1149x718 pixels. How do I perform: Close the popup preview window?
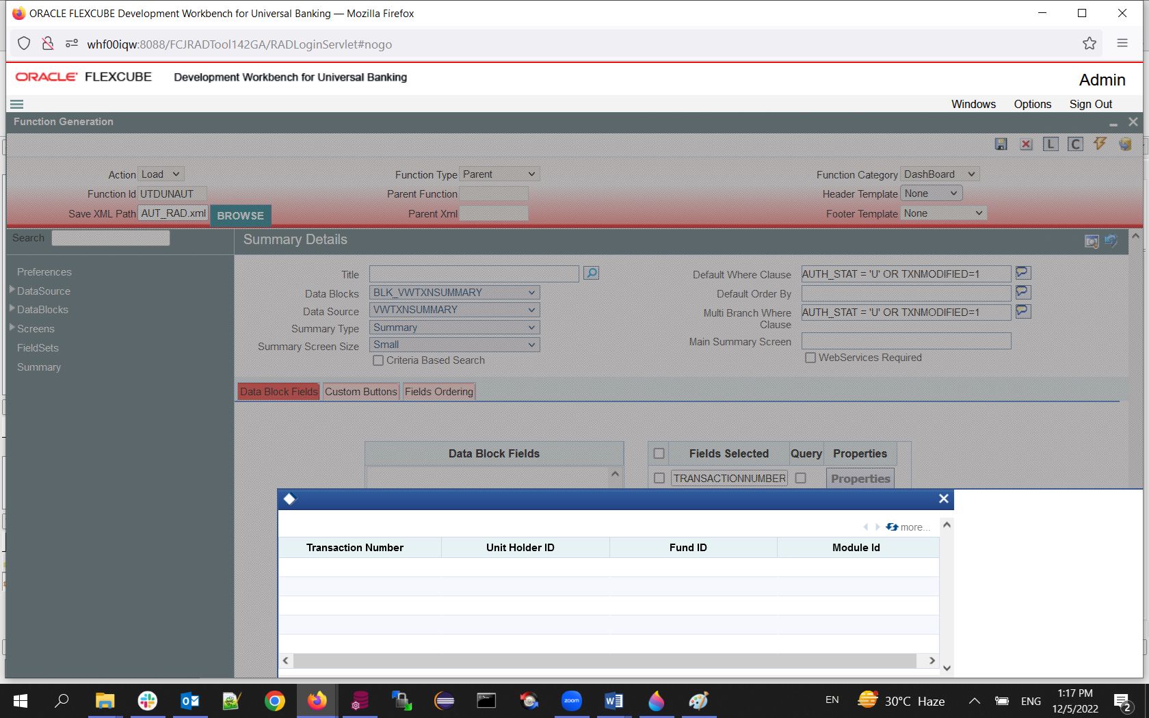tap(944, 499)
